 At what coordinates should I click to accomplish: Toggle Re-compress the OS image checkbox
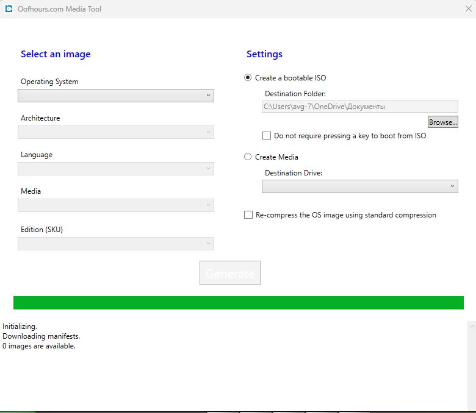coord(248,215)
